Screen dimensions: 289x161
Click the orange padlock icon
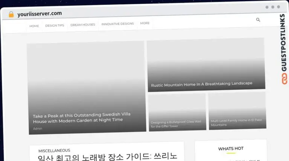point(11,14)
